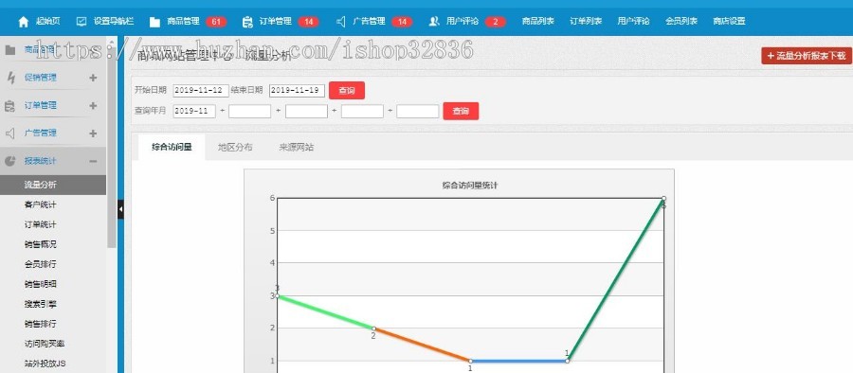Open 销售概况 in the sidebar
This screenshot has width=853, height=373.
40,244
